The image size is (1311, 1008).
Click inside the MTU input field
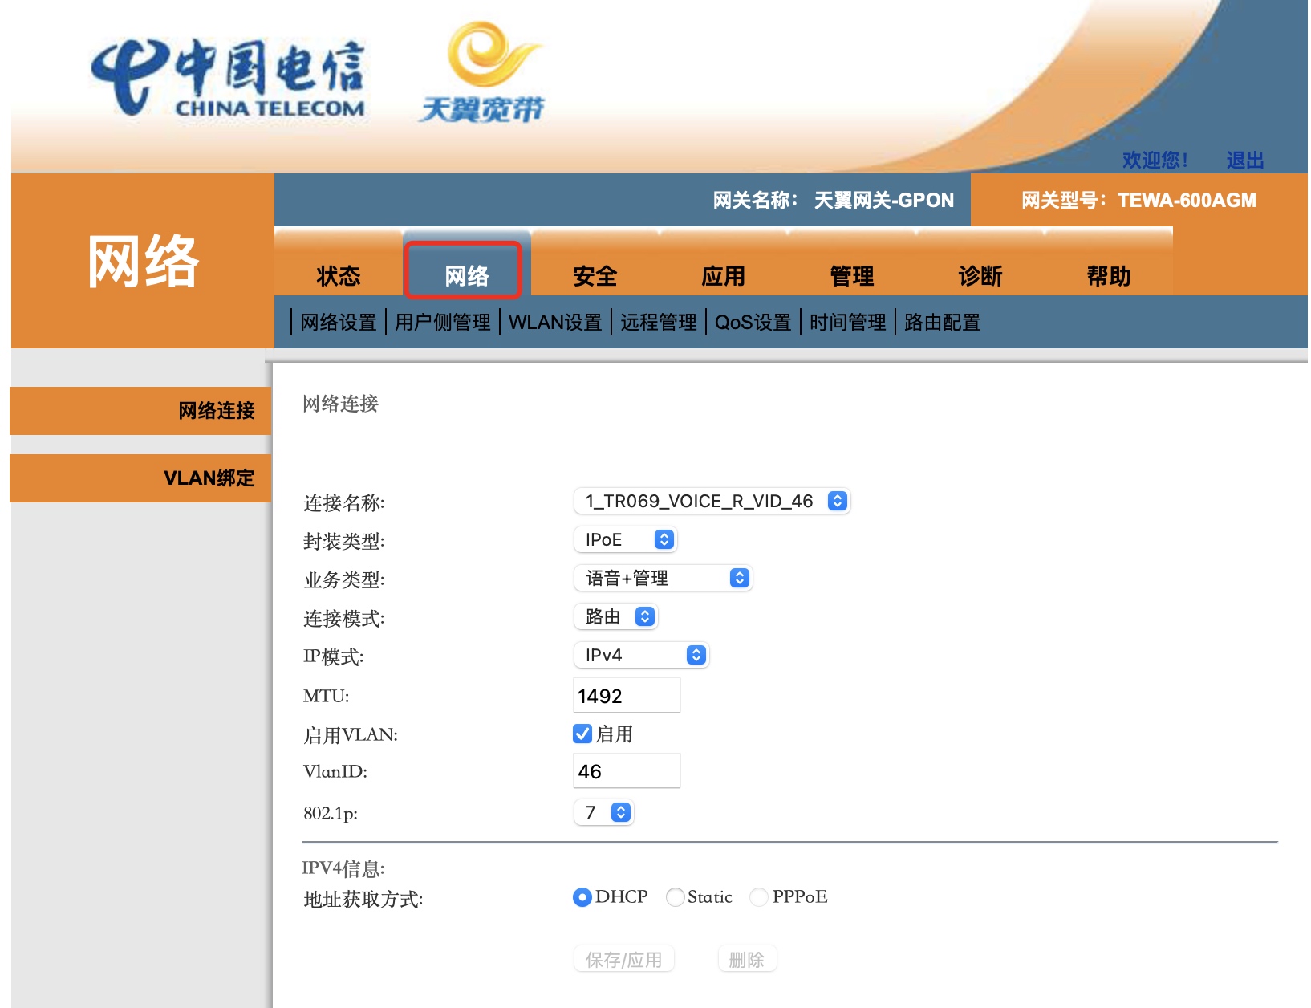[x=626, y=695]
